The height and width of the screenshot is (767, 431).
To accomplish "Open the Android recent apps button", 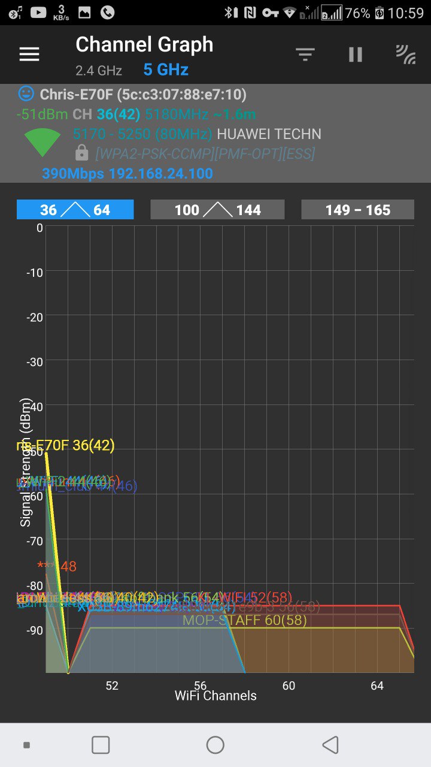I will (x=101, y=745).
